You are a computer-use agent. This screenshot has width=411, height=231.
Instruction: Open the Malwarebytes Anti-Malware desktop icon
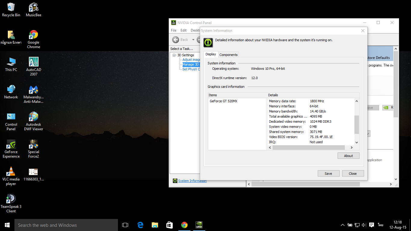click(33, 90)
